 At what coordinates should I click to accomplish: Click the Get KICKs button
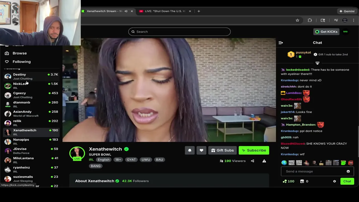[326, 32]
